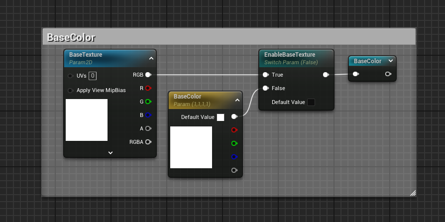
Task: Click the green output pin of BaseColor Param
Action: (234, 143)
